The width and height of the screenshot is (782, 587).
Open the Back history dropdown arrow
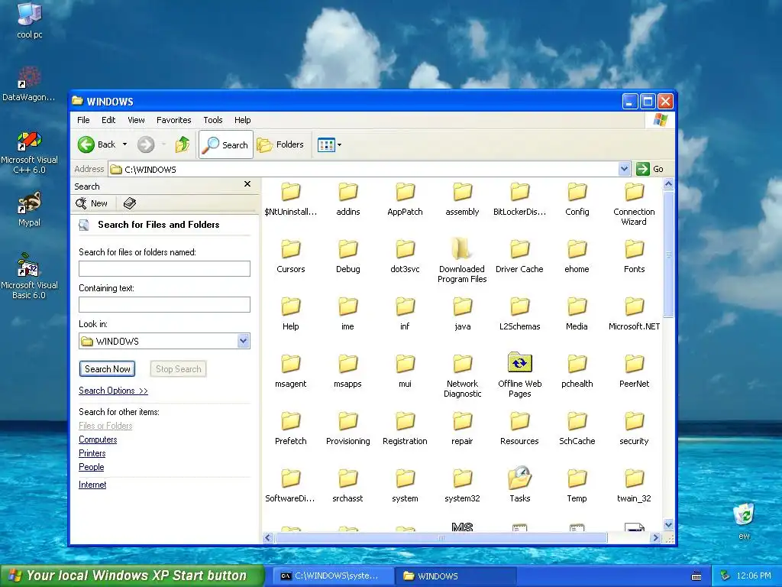(x=124, y=144)
